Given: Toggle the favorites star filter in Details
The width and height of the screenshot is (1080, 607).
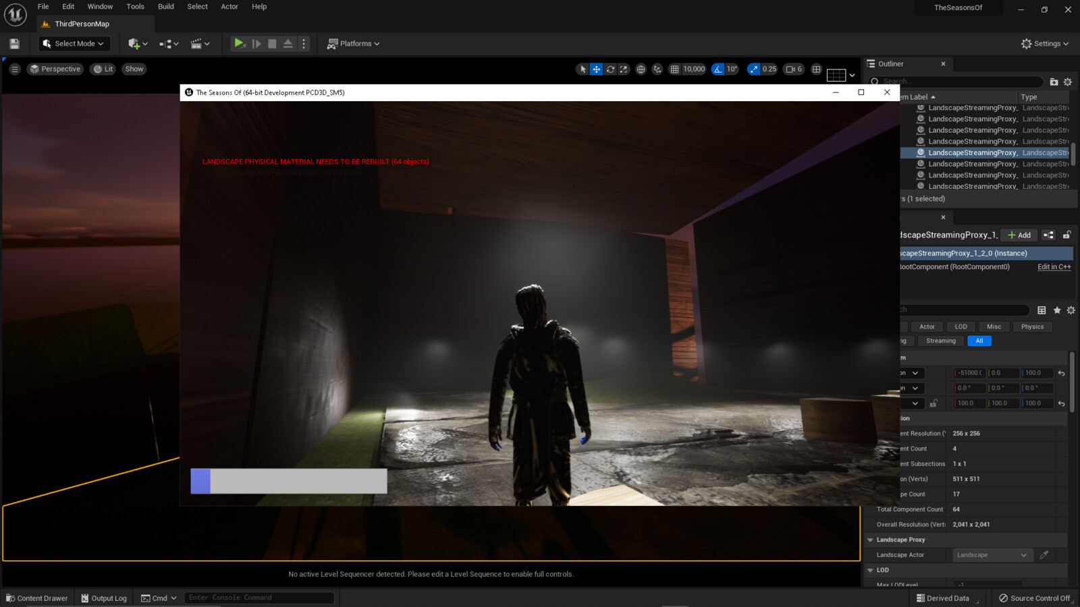Looking at the screenshot, I should click(x=1057, y=310).
